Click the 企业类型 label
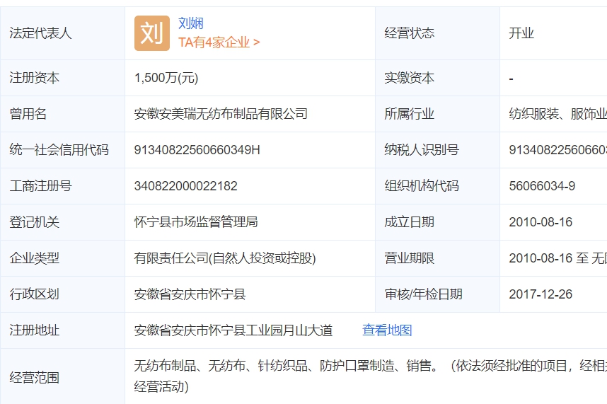This screenshot has width=607, height=404. (x=35, y=258)
